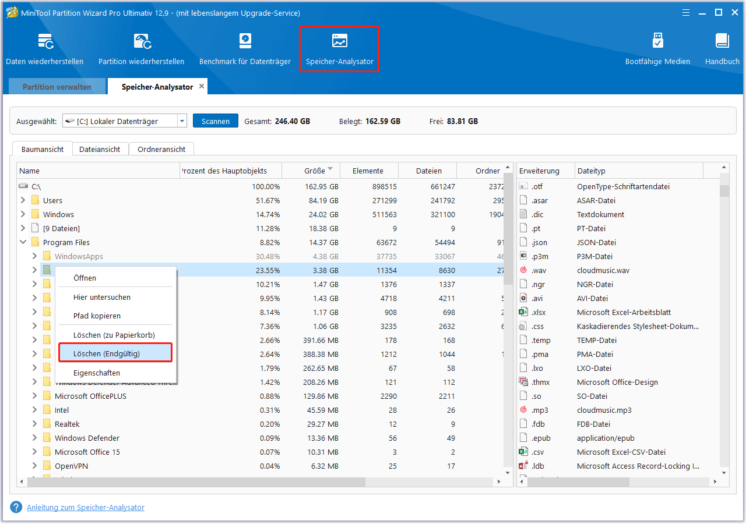746x524 pixels.
Task: Click the Users folder icon
Action: coord(36,200)
